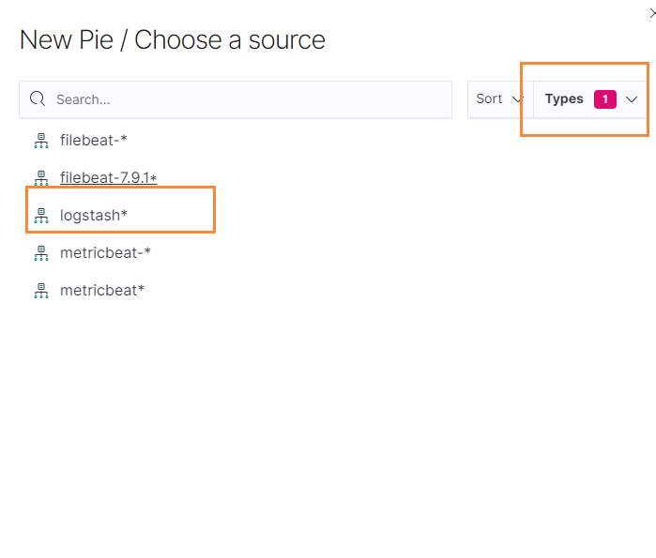Click the pink Types count badge

[x=605, y=99]
